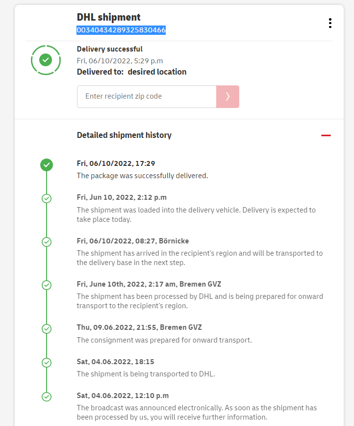Click the 'Delivery successful' status text
Viewport: 354px width, 426px height.
(110, 49)
